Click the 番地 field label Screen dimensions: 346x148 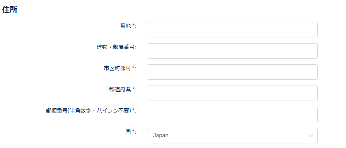point(126,26)
